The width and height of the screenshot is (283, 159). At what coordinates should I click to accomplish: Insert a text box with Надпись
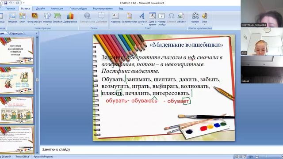pos(115,18)
